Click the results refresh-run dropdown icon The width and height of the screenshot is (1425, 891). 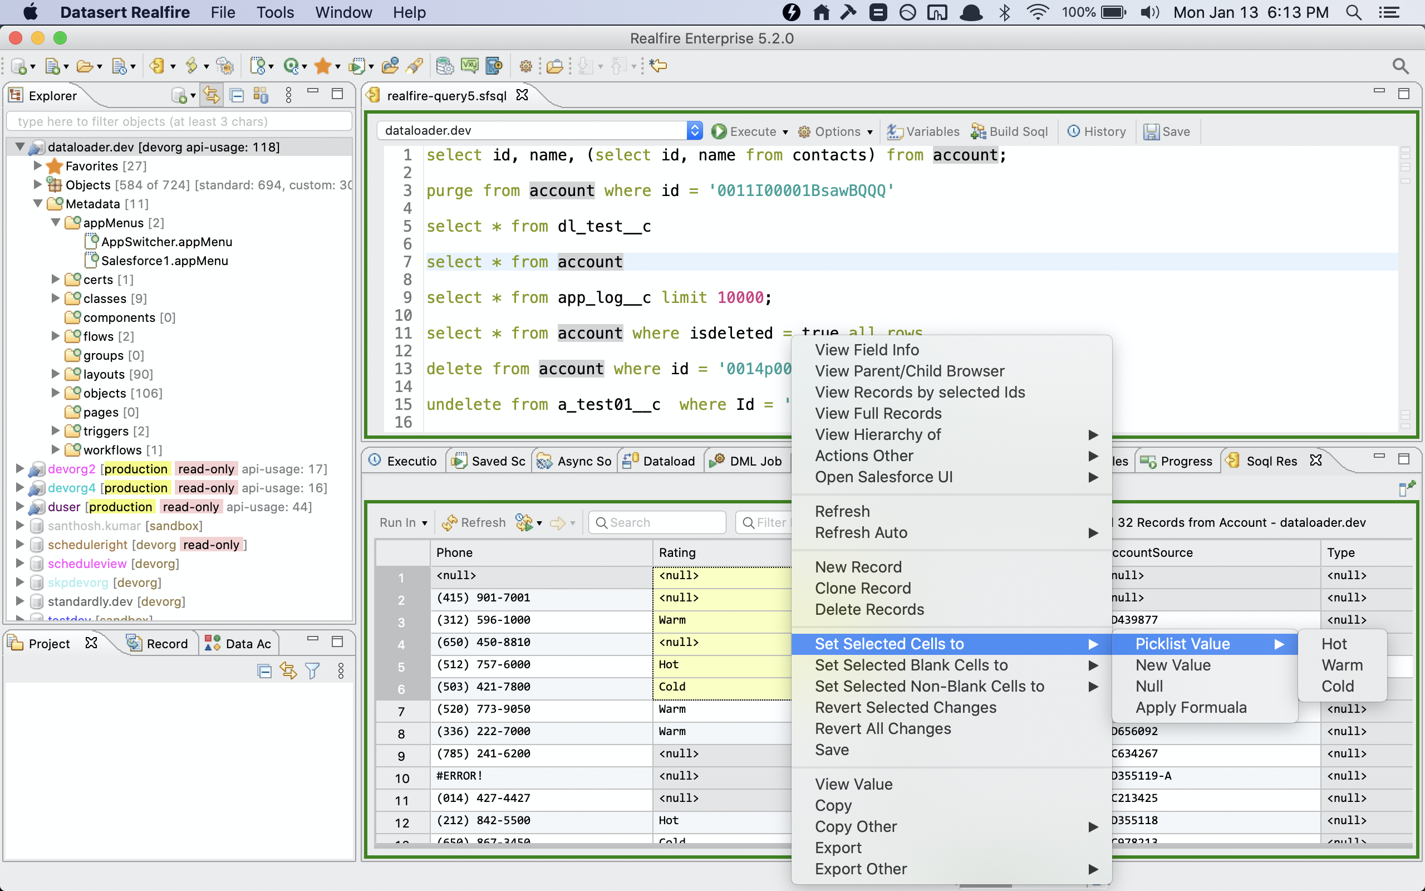(x=528, y=522)
